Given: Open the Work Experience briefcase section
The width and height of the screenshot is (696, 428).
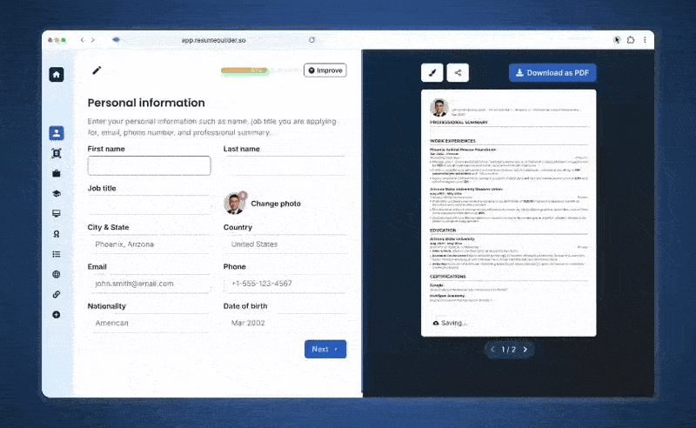Looking at the screenshot, I should tap(57, 173).
